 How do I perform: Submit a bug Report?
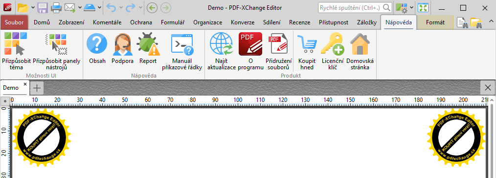148,51
